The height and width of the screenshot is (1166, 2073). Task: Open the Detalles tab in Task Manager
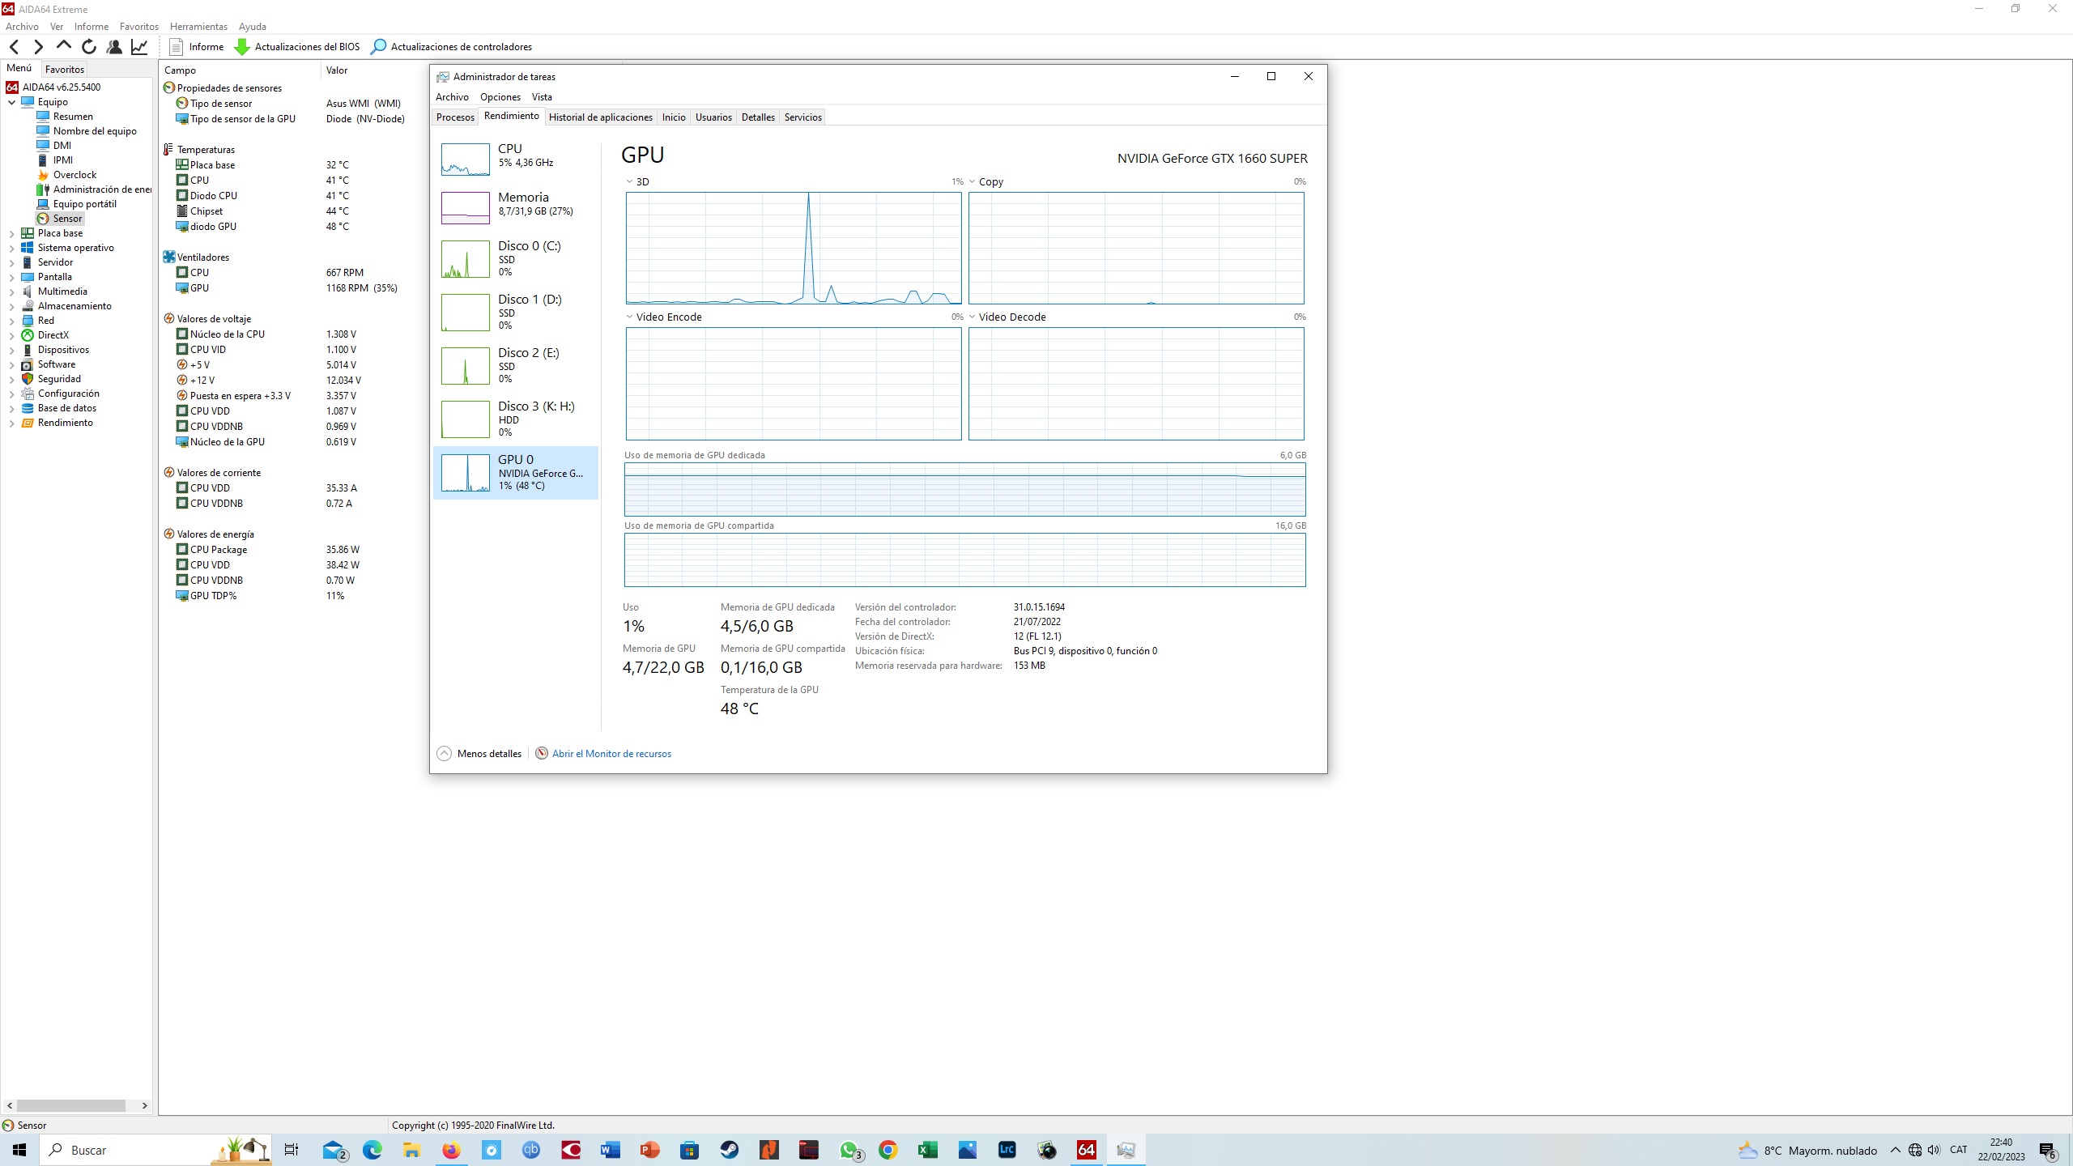tap(758, 117)
